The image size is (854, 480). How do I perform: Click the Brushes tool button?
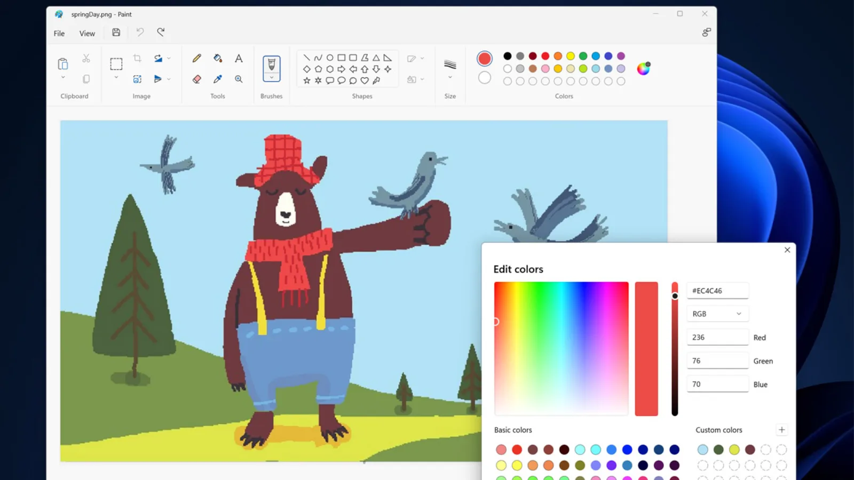pyautogui.click(x=272, y=69)
